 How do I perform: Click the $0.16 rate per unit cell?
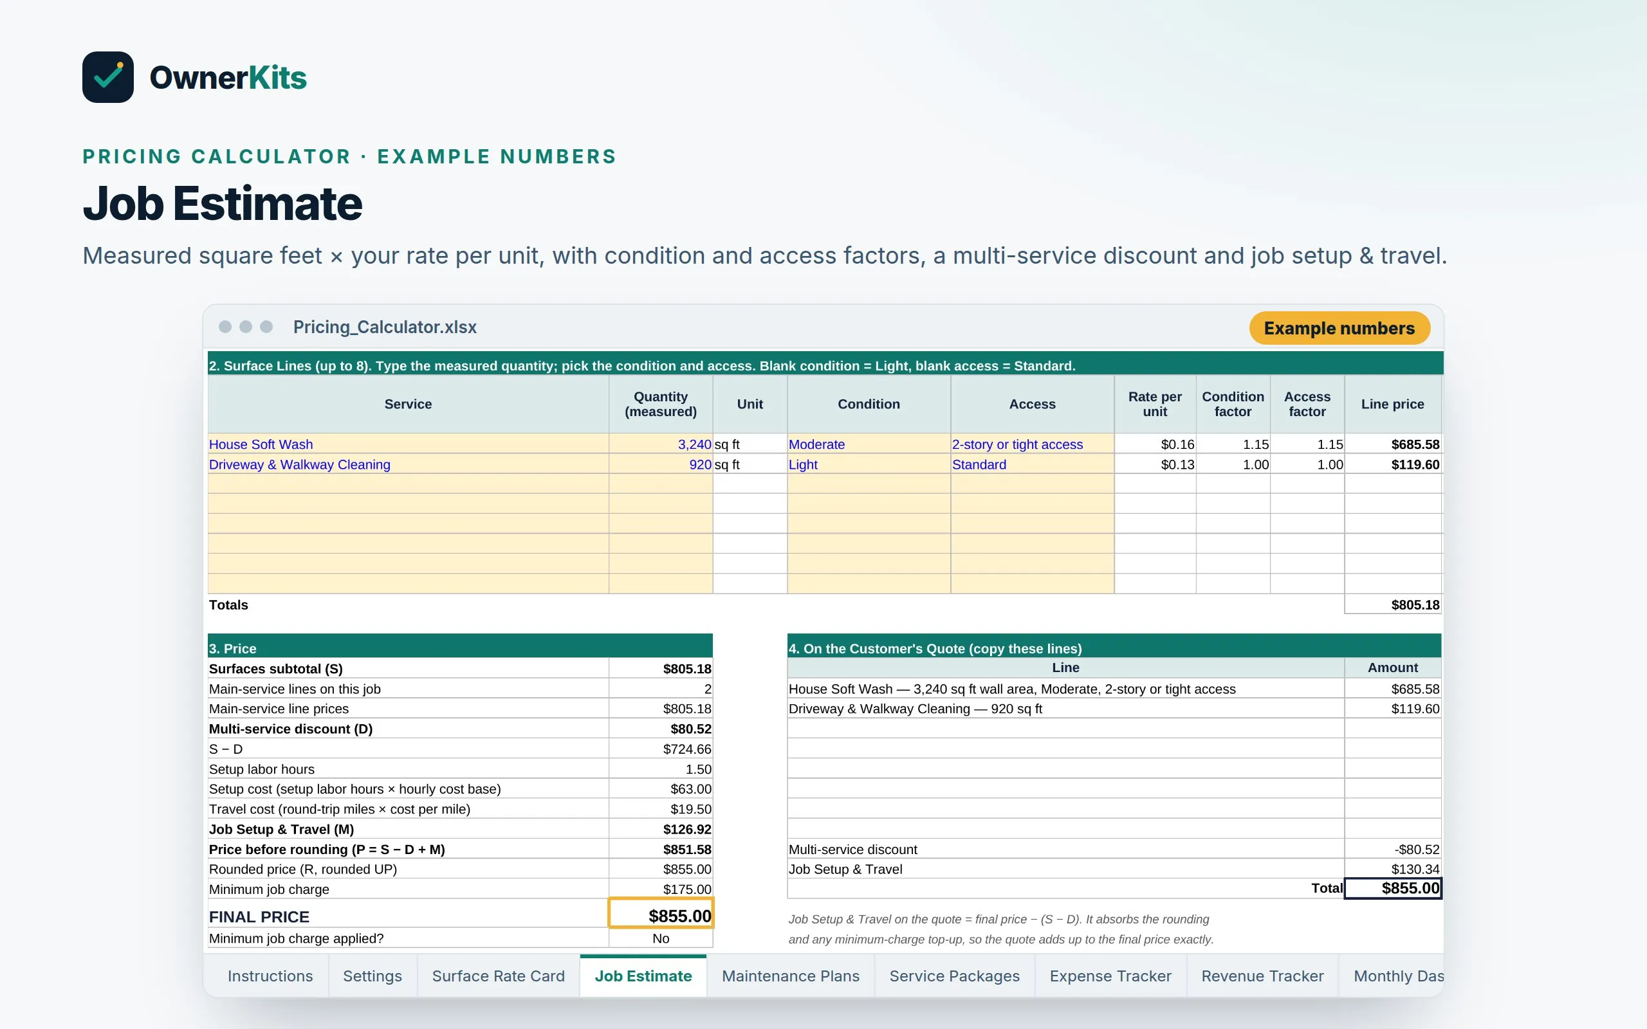(1155, 444)
